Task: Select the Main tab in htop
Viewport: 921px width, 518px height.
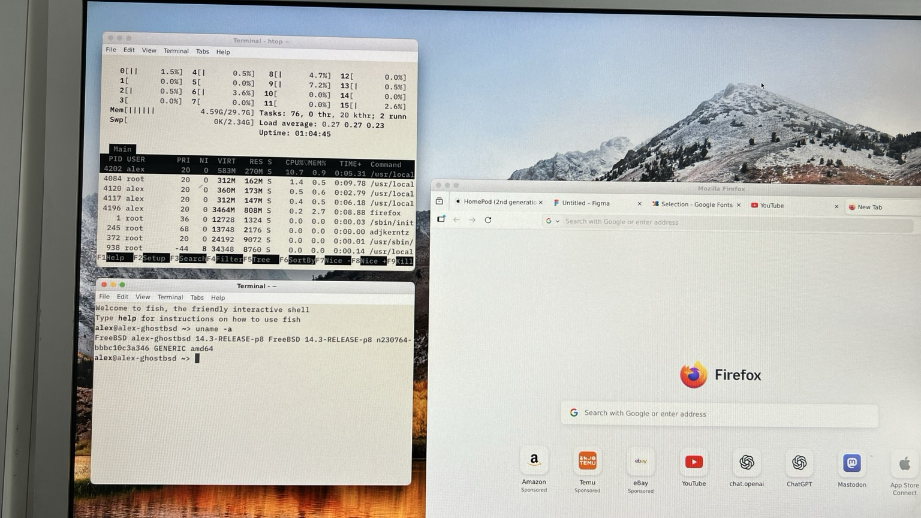Action: point(122,149)
